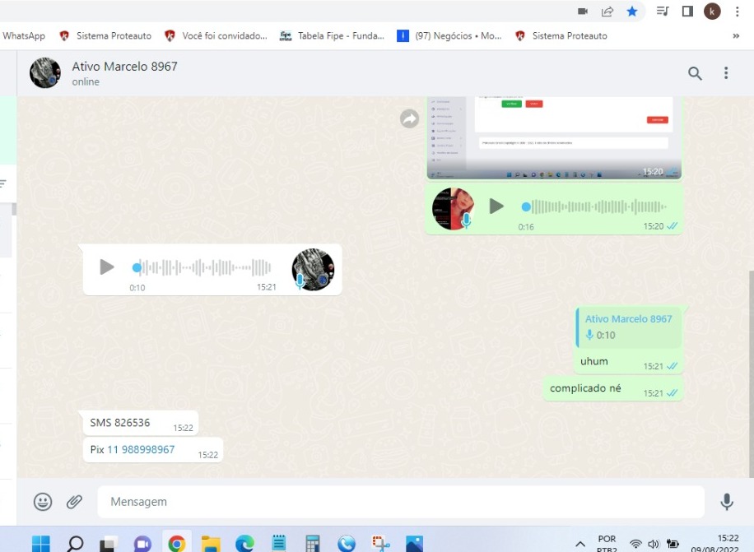Open the shared screenshot thumbnail
Image resolution: width=754 pixels, height=552 pixels.
click(553, 137)
